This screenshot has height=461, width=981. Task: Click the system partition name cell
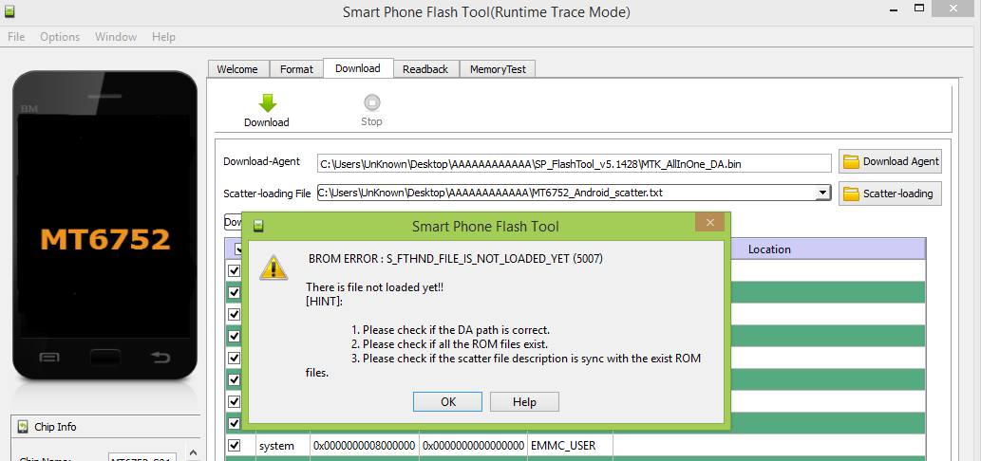283,446
